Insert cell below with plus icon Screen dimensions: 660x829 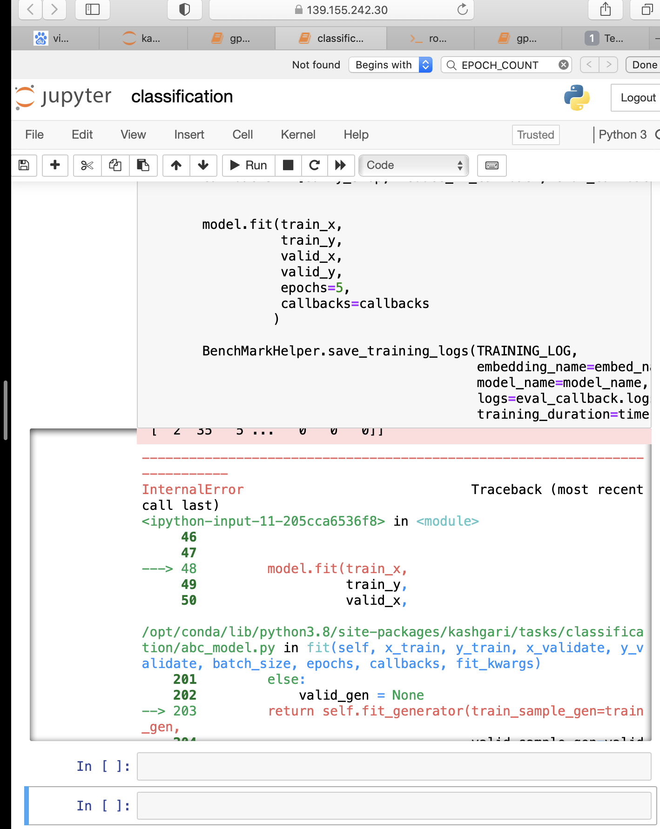[x=55, y=165]
